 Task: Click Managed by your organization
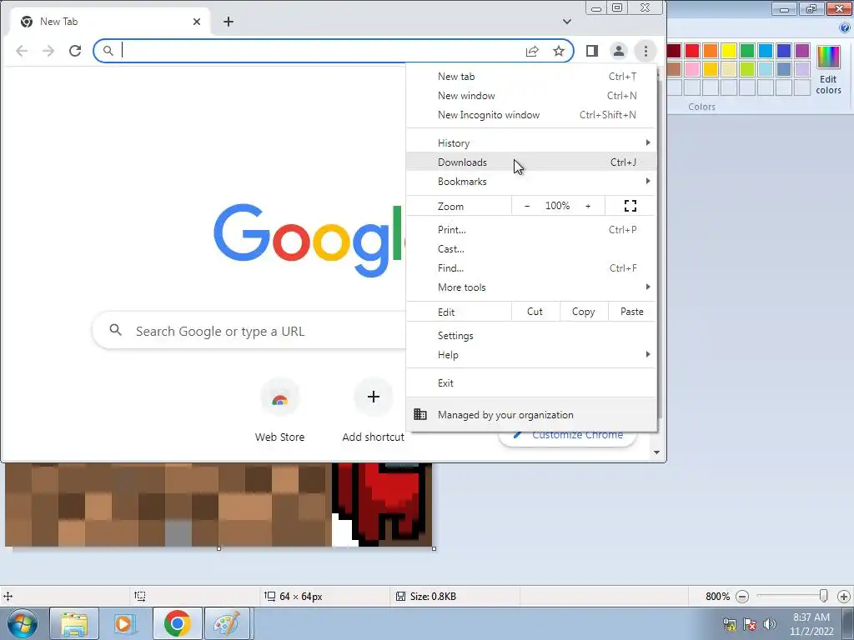(x=531, y=415)
